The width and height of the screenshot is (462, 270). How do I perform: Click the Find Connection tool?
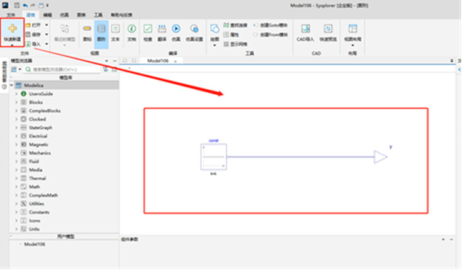pyautogui.click(x=235, y=25)
